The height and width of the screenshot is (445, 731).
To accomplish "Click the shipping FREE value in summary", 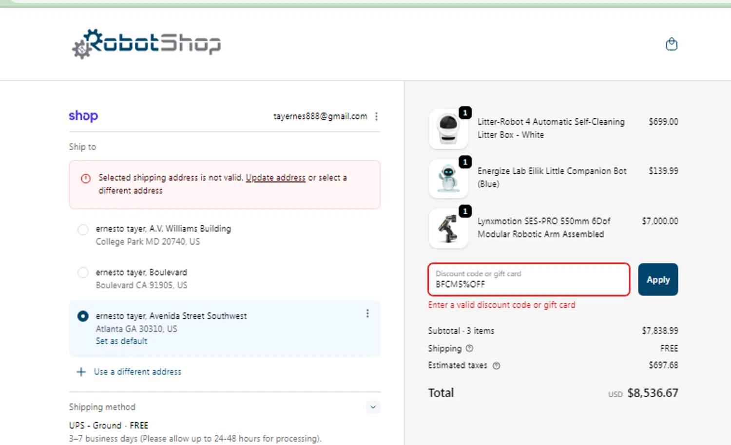I will (x=669, y=349).
